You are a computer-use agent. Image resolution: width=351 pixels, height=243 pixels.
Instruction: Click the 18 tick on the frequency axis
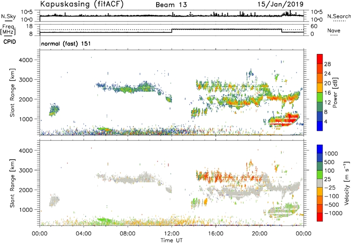click(x=29, y=26)
